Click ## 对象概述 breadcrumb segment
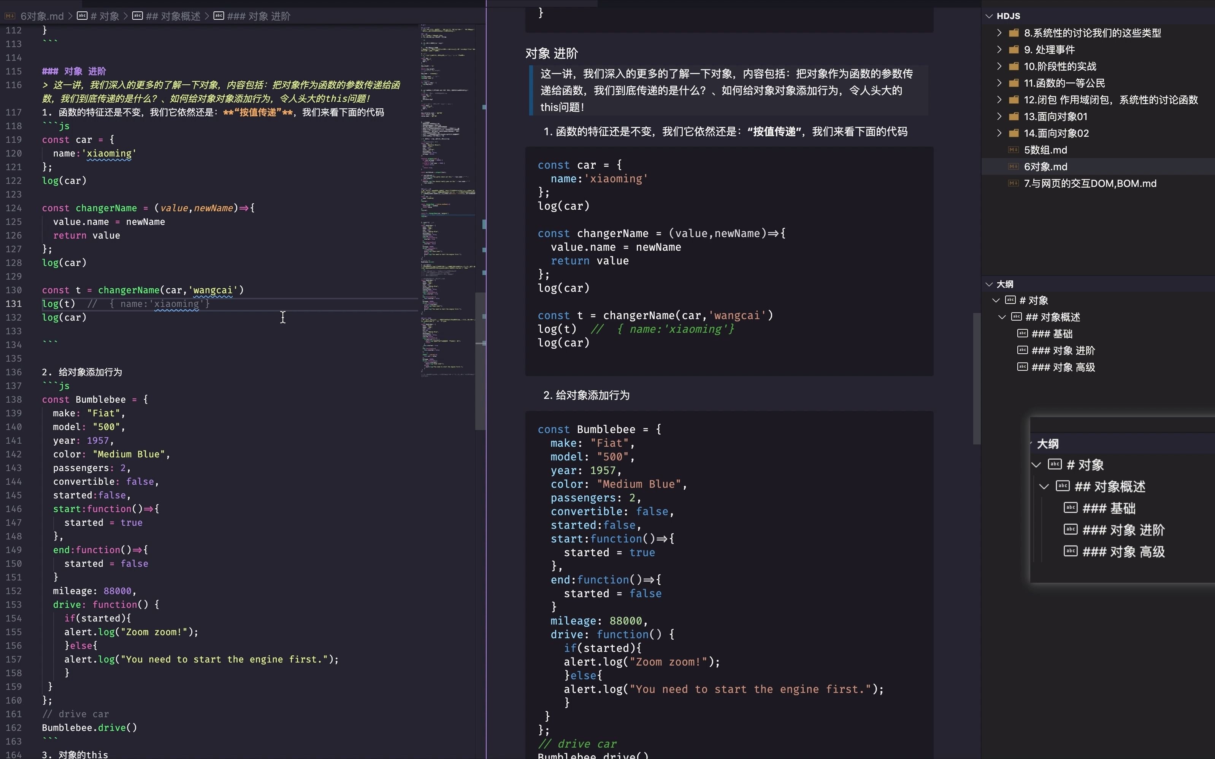Image resolution: width=1215 pixels, height=759 pixels. tap(173, 16)
